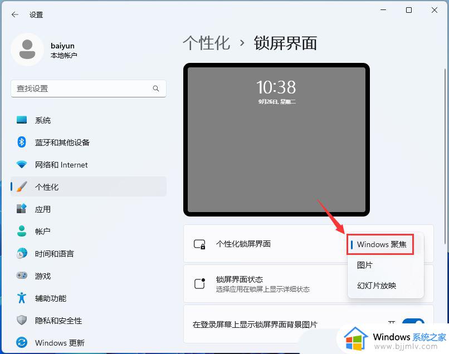
Task: Click the lock screen preview image
Action: pos(276,140)
